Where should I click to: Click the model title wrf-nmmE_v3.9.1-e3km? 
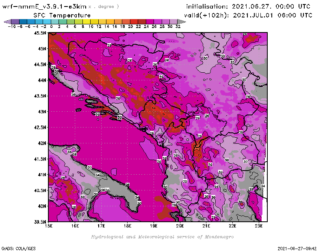pos(44,6)
